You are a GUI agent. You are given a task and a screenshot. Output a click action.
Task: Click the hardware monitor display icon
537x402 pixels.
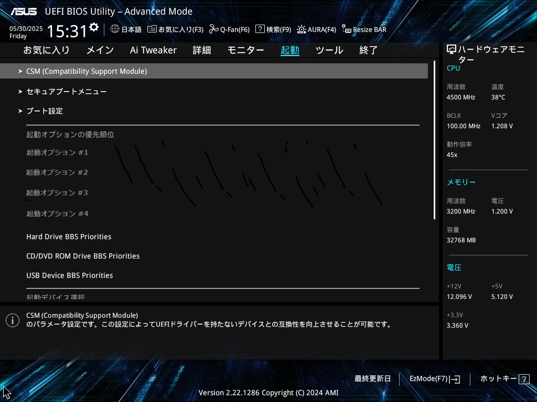tap(452, 50)
